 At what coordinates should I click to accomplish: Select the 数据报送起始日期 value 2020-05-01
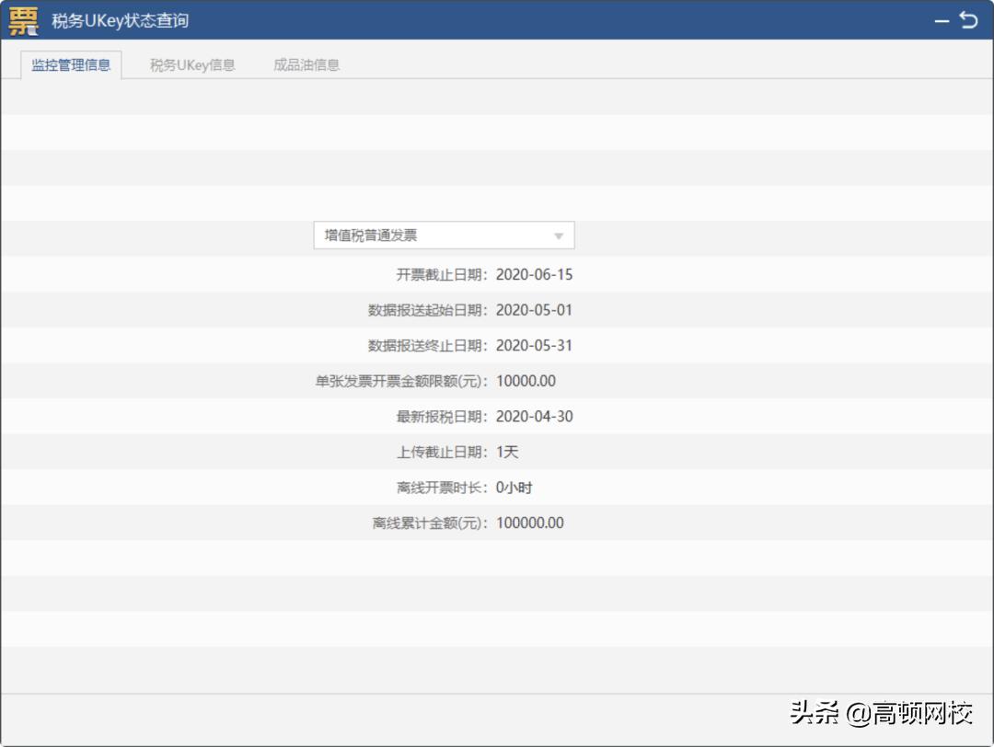click(x=534, y=310)
